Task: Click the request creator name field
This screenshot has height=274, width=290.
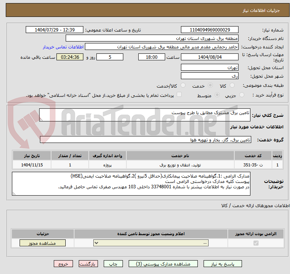Action: click(161, 47)
